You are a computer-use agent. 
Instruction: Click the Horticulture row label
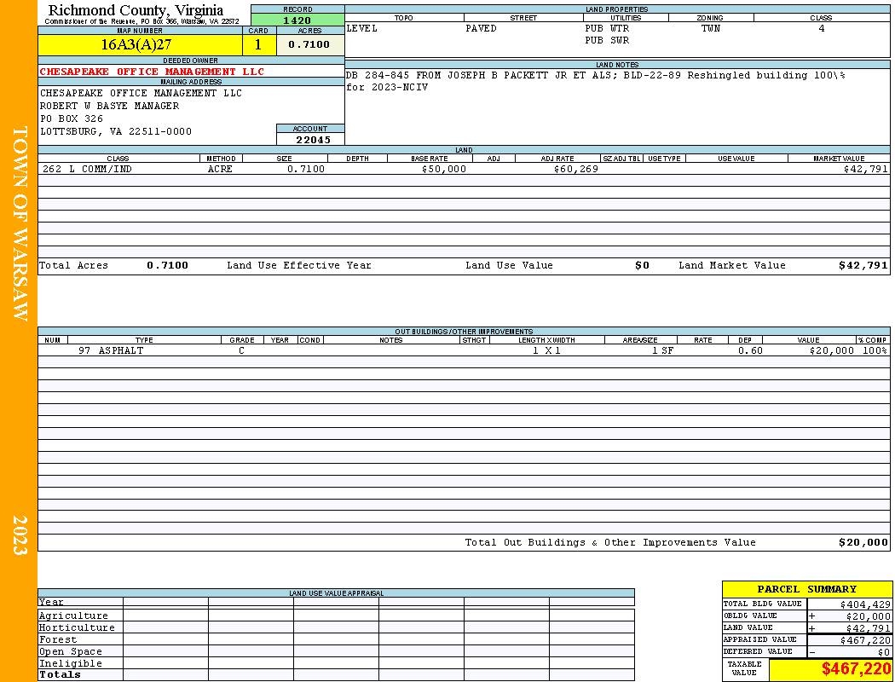(x=77, y=627)
